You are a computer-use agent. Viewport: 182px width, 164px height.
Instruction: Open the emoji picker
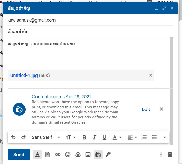[x=68, y=155]
